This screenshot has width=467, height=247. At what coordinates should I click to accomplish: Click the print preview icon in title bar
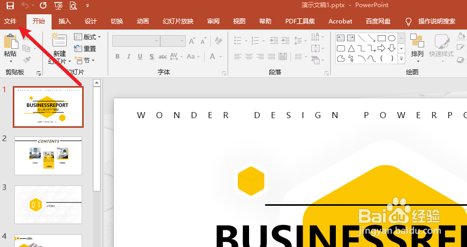click(x=73, y=6)
